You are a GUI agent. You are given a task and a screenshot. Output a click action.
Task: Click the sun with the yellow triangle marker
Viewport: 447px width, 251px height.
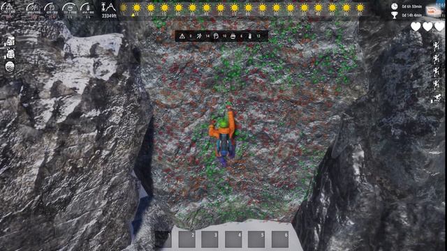click(137, 8)
